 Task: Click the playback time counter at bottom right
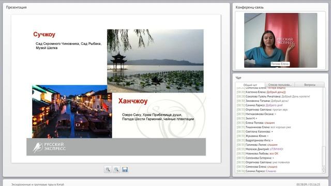(308, 184)
